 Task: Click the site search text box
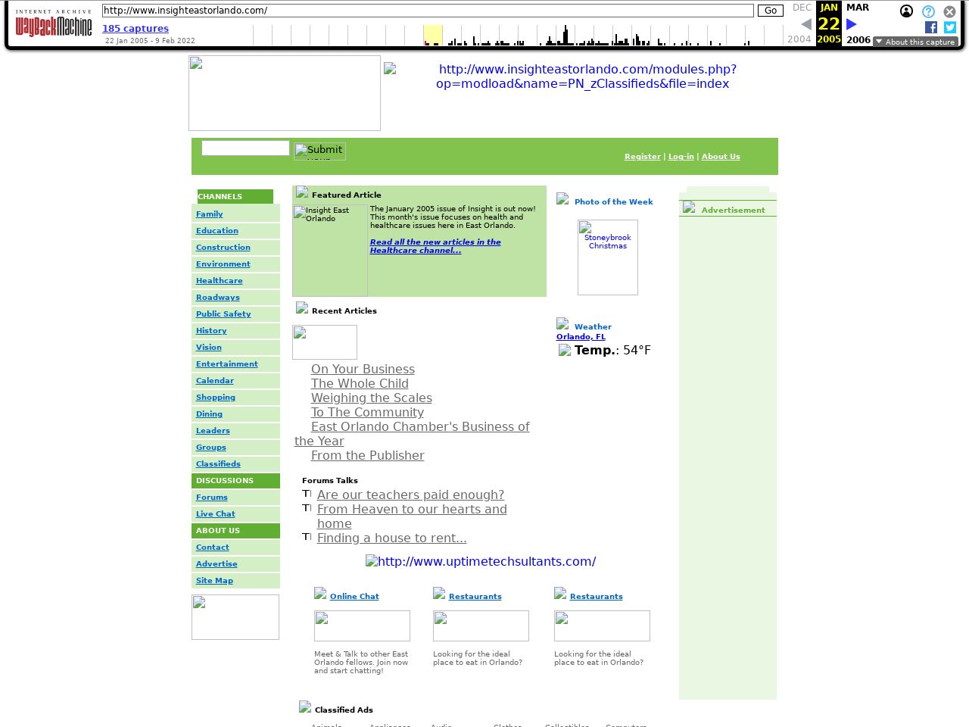point(245,148)
